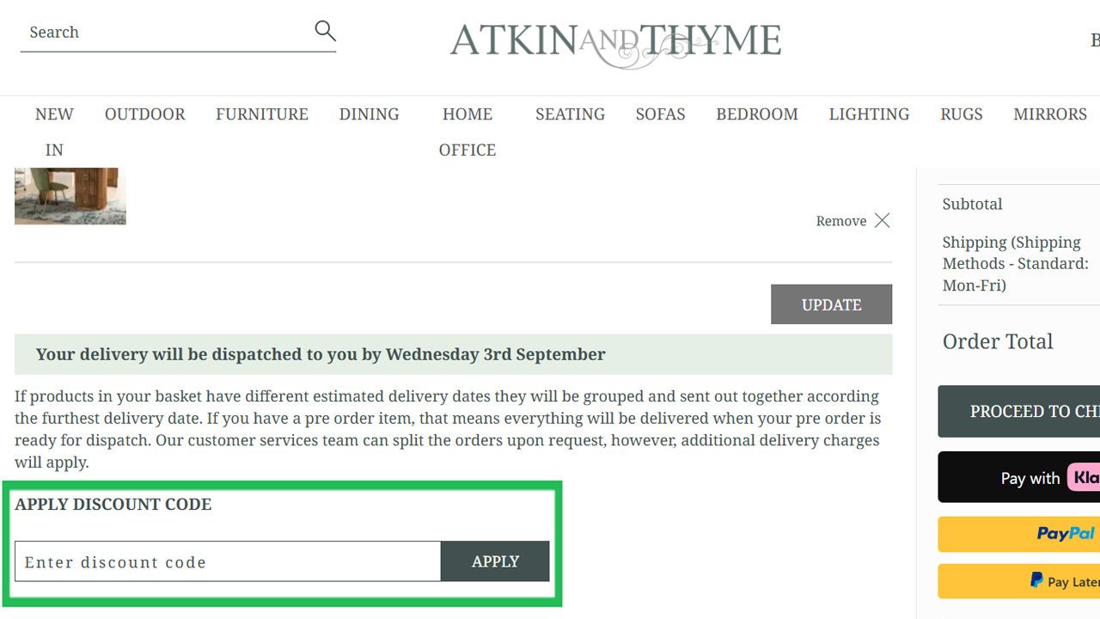Go to HOME OFFICE category
Viewport: 1100px width, 619px height.
point(467,132)
